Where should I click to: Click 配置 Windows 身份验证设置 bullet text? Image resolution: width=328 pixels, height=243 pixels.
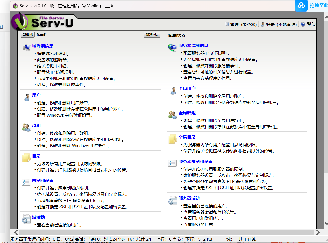[65, 115]
